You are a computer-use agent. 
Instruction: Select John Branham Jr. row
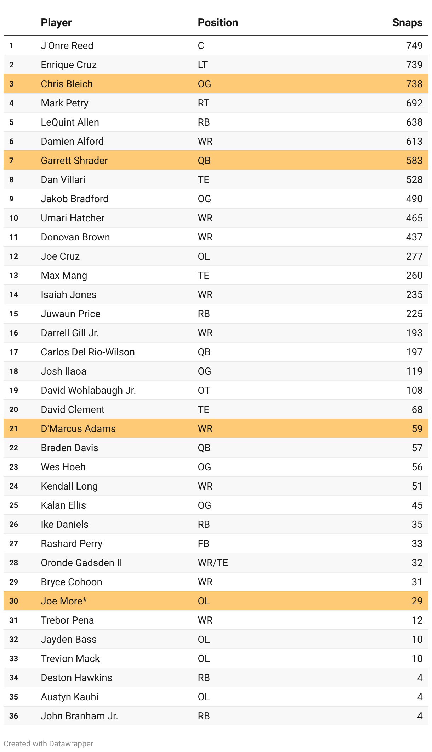pos(216,716)
